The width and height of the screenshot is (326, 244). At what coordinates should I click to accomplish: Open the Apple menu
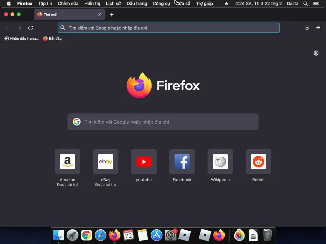click(9, 3)
